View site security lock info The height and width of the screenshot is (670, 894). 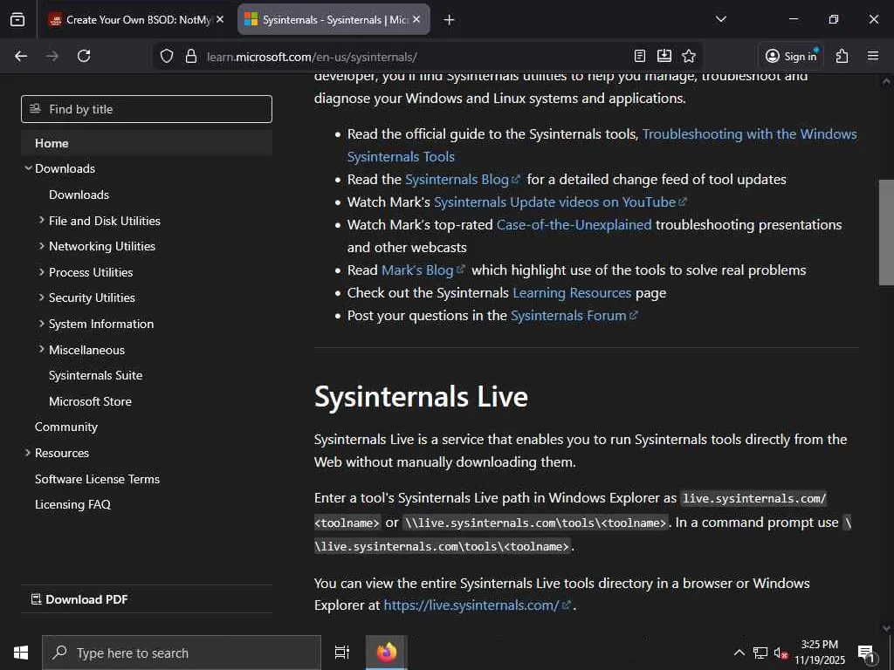pos(191,56)
